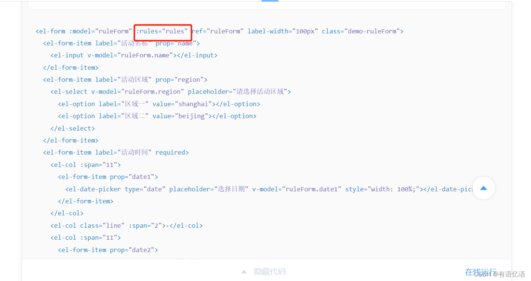Click 隐藏代码 to hide the code
This screenshot has width=531, height=281.
(270, 272)
